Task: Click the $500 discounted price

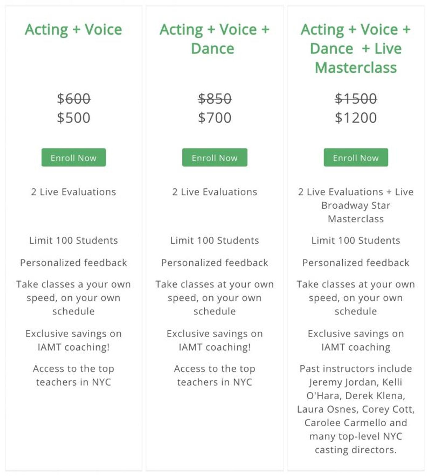Action: [x=73, y=117]
